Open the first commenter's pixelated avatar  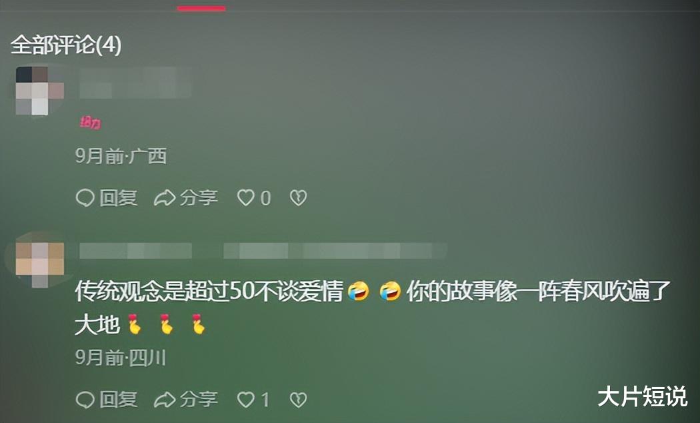click(x=39, y=91)
